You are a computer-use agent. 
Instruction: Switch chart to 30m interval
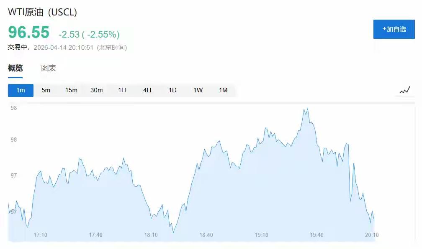[97, 90]
